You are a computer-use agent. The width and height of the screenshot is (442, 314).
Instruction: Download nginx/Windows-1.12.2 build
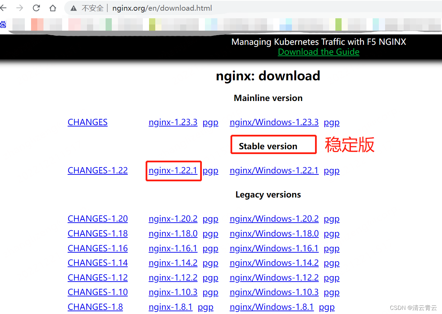pos(274,278)
